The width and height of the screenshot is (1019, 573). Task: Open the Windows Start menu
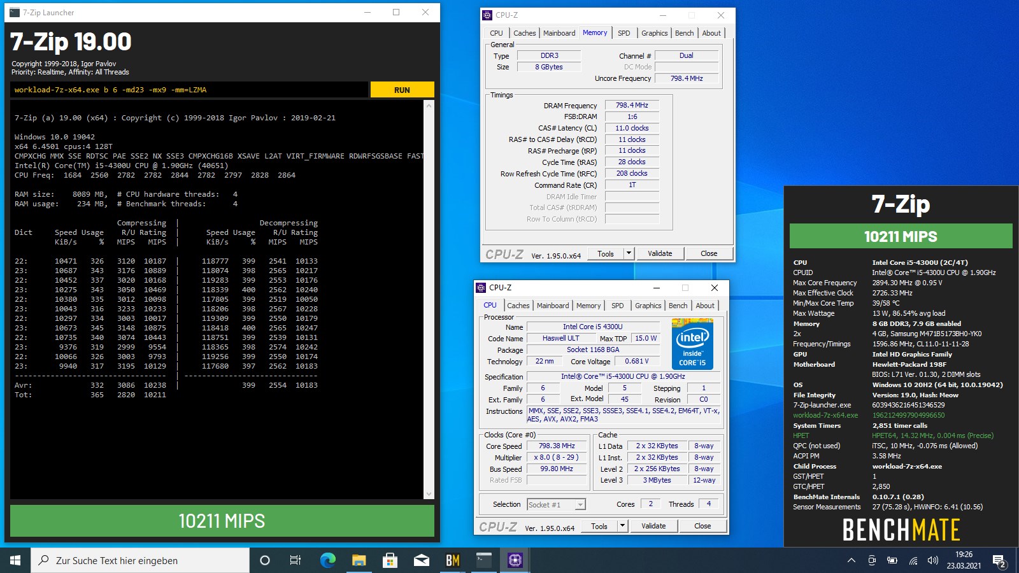pos(15,560)
